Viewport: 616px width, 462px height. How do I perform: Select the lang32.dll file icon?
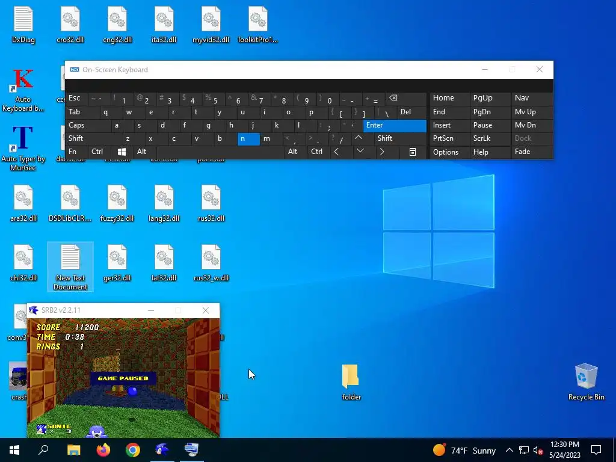tap(164, 203)
